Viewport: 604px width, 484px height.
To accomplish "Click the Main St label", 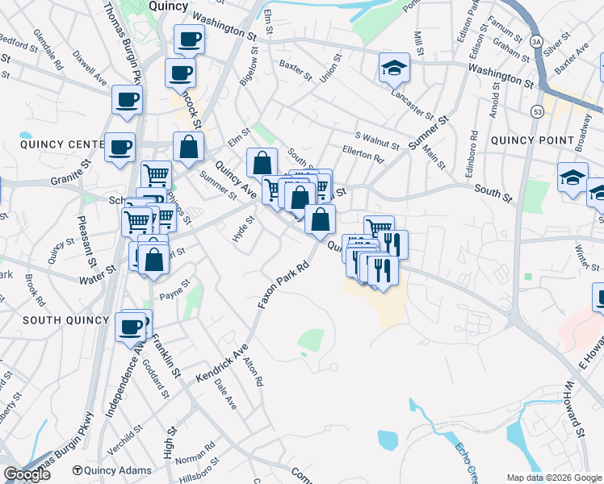I will point(434,157).
